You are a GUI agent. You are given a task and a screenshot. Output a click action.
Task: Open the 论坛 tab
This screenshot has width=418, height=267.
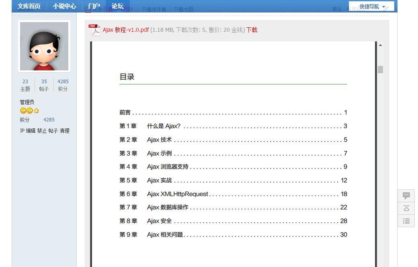pyautogui.click(x=117, y=6)
